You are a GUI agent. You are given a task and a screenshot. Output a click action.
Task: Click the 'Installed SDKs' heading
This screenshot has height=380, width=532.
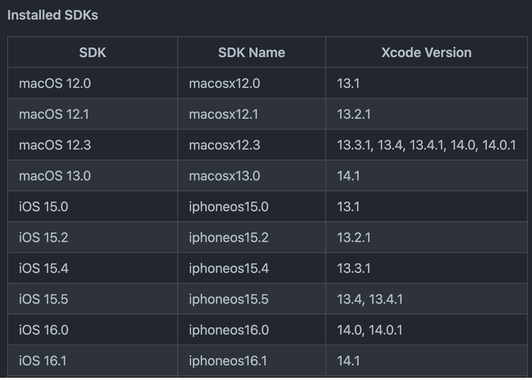coord(52,15)
